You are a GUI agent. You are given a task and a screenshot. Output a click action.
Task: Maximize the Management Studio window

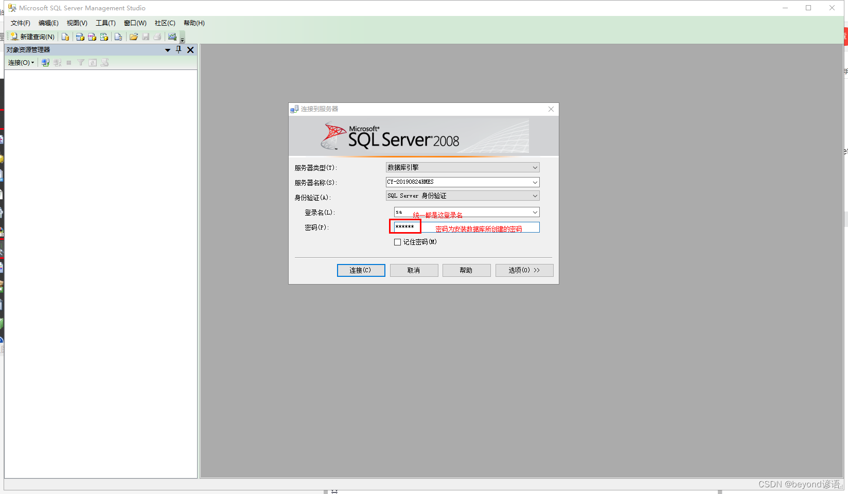808,8
